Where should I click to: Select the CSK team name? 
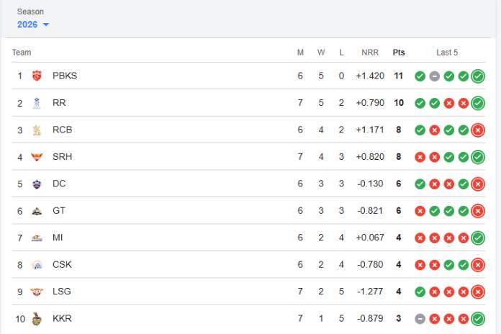[62, 264]
